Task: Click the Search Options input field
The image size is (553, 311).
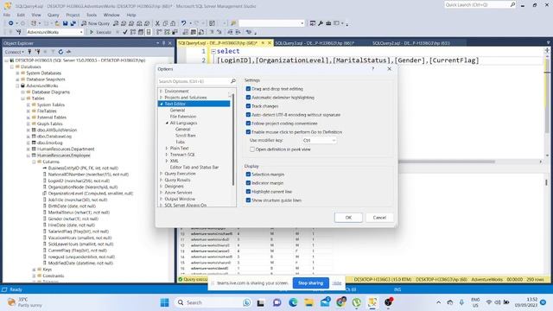Action: click(x=194, y=81)
